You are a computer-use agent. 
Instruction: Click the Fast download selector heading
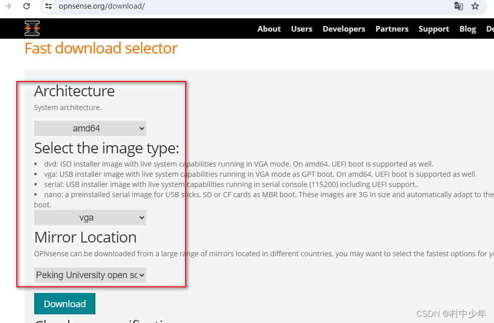point(101,48)
